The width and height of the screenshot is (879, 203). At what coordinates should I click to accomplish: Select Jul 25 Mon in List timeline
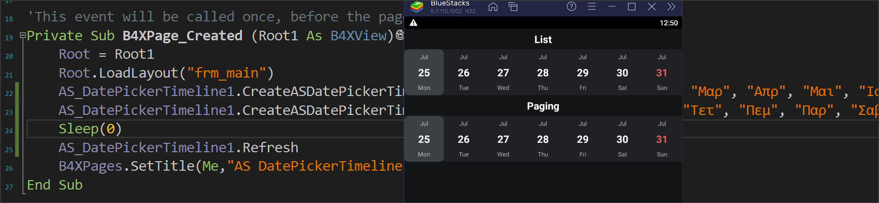[x=424, y=73]
